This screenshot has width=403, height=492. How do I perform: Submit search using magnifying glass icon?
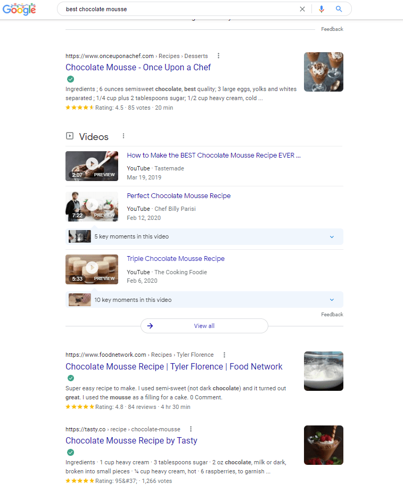[x=339, y=9]
